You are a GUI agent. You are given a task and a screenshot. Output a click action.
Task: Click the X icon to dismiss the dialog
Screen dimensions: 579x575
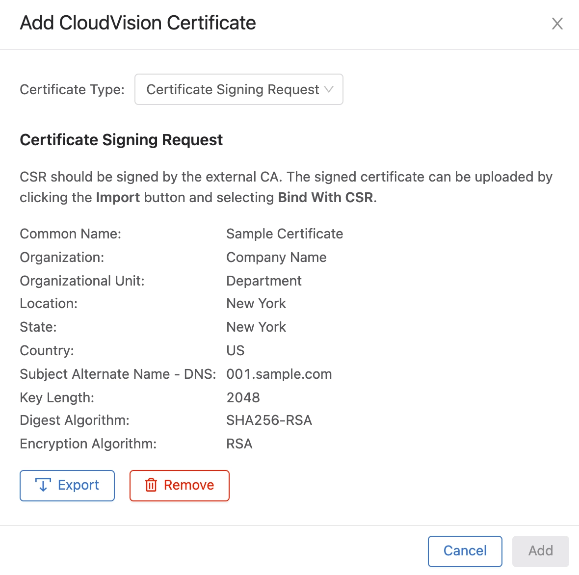[x=557, y=23]
